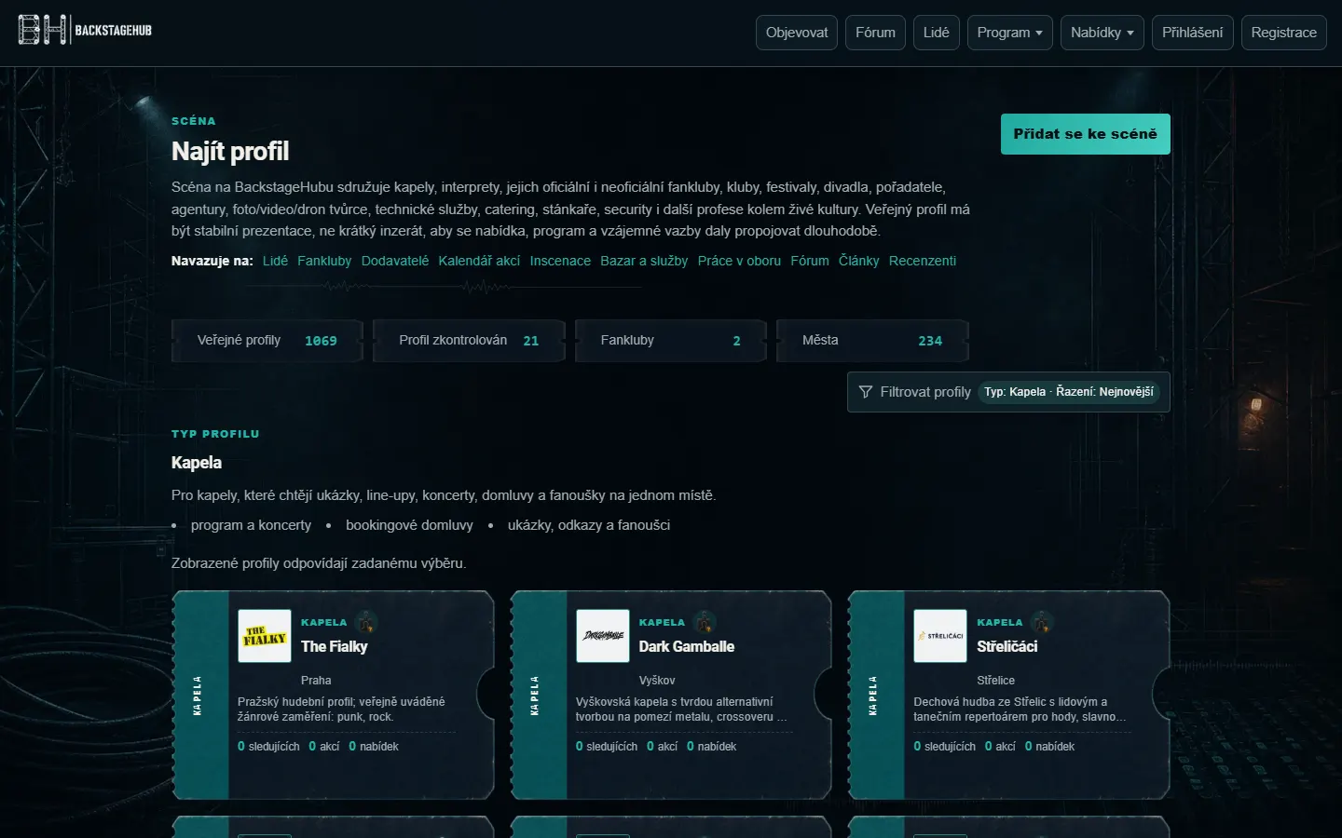Click 0 nabídek on Střeličáci card
The width and height of the screenshot is (1342, 838).
1049,747
